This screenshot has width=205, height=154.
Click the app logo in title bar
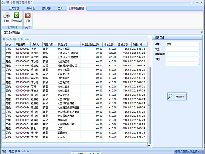[x=3, y=3]
